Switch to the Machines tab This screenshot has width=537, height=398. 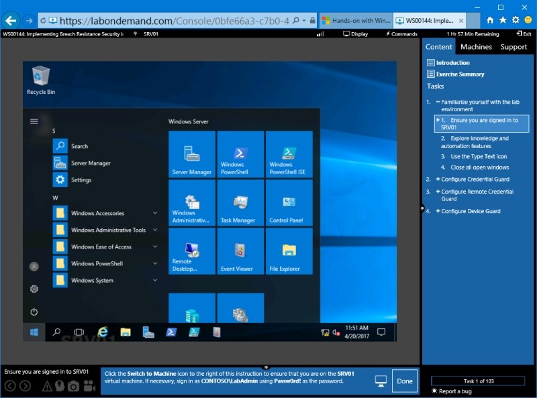click(476, 47)
